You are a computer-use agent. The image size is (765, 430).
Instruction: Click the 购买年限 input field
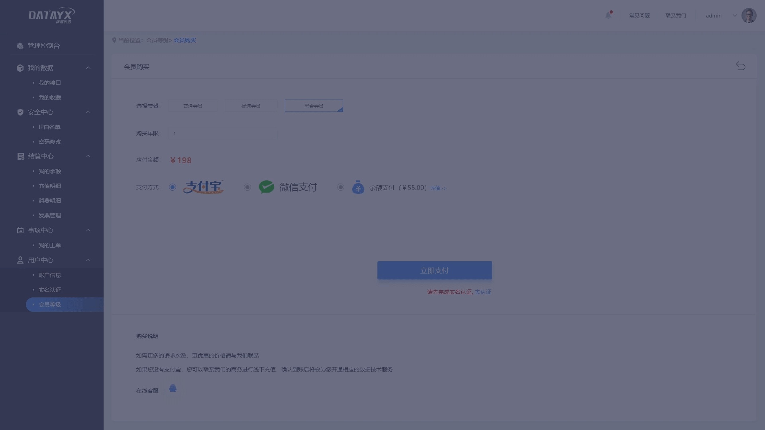pos(223,133)
